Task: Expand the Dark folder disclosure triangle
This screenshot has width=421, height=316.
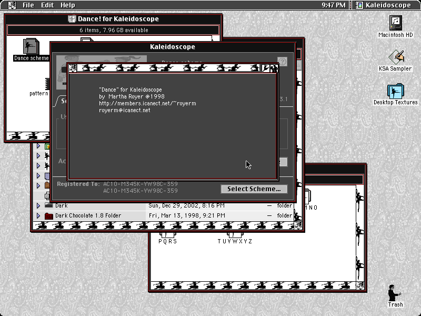Action: [x=38, y=205]
